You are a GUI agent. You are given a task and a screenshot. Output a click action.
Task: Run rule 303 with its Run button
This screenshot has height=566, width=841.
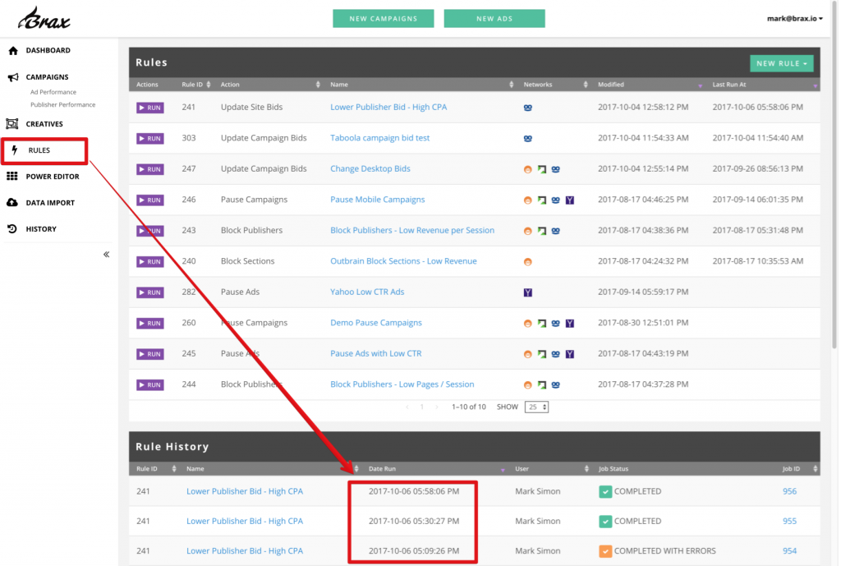point(150,138)
